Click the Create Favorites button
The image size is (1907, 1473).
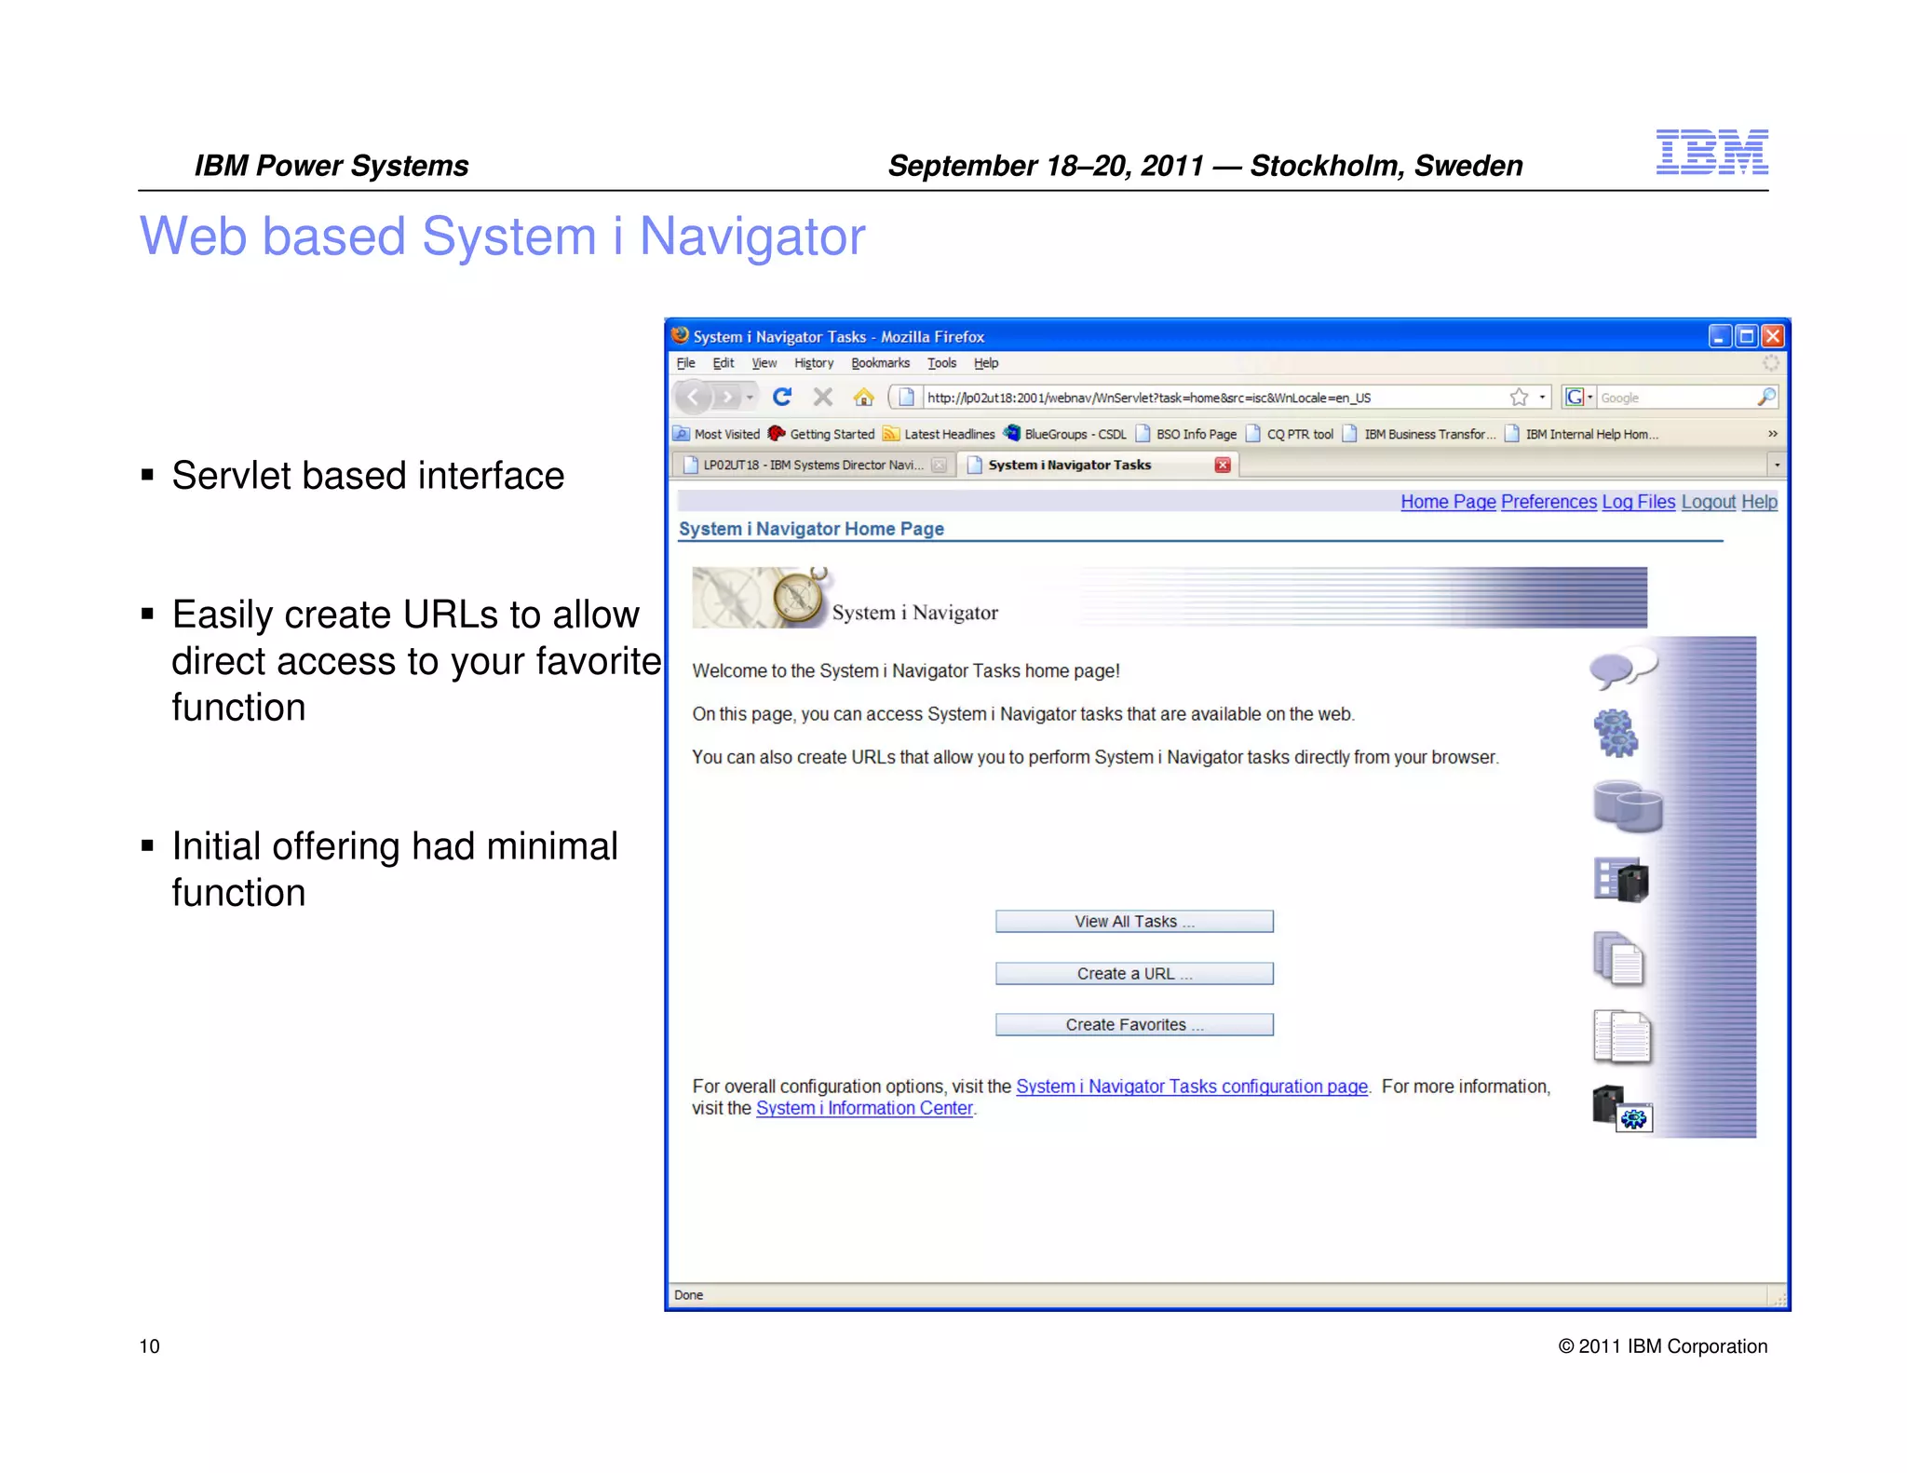click(1134, 1024)
